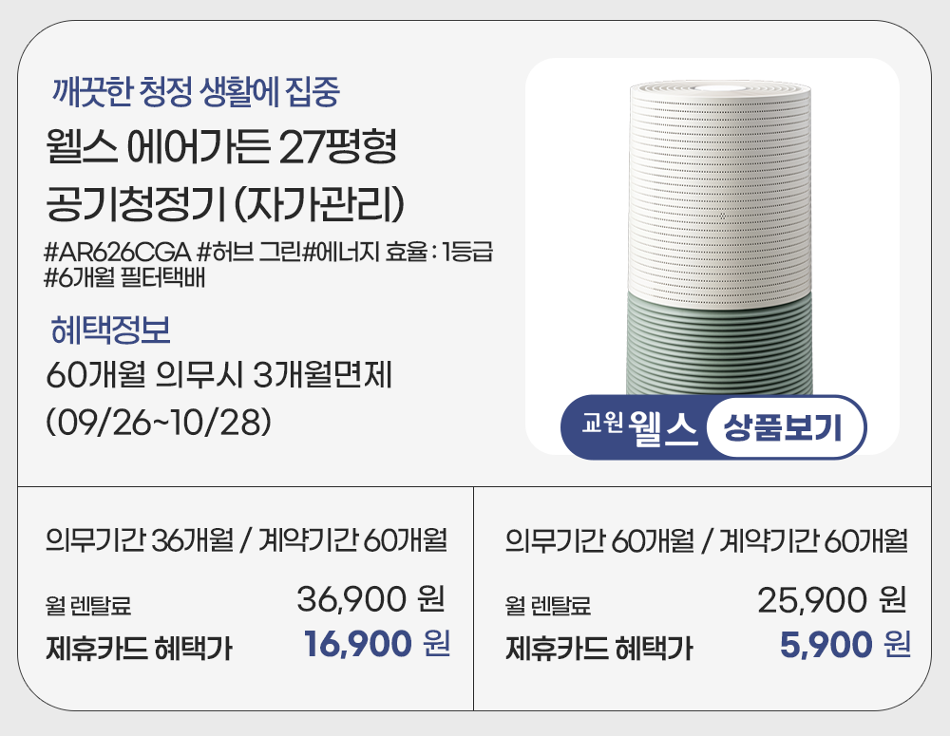This screenshot has width=950, height=736.
Task: Click the #AR626CGA model hashtag
Action: click(x=117, y=254)
